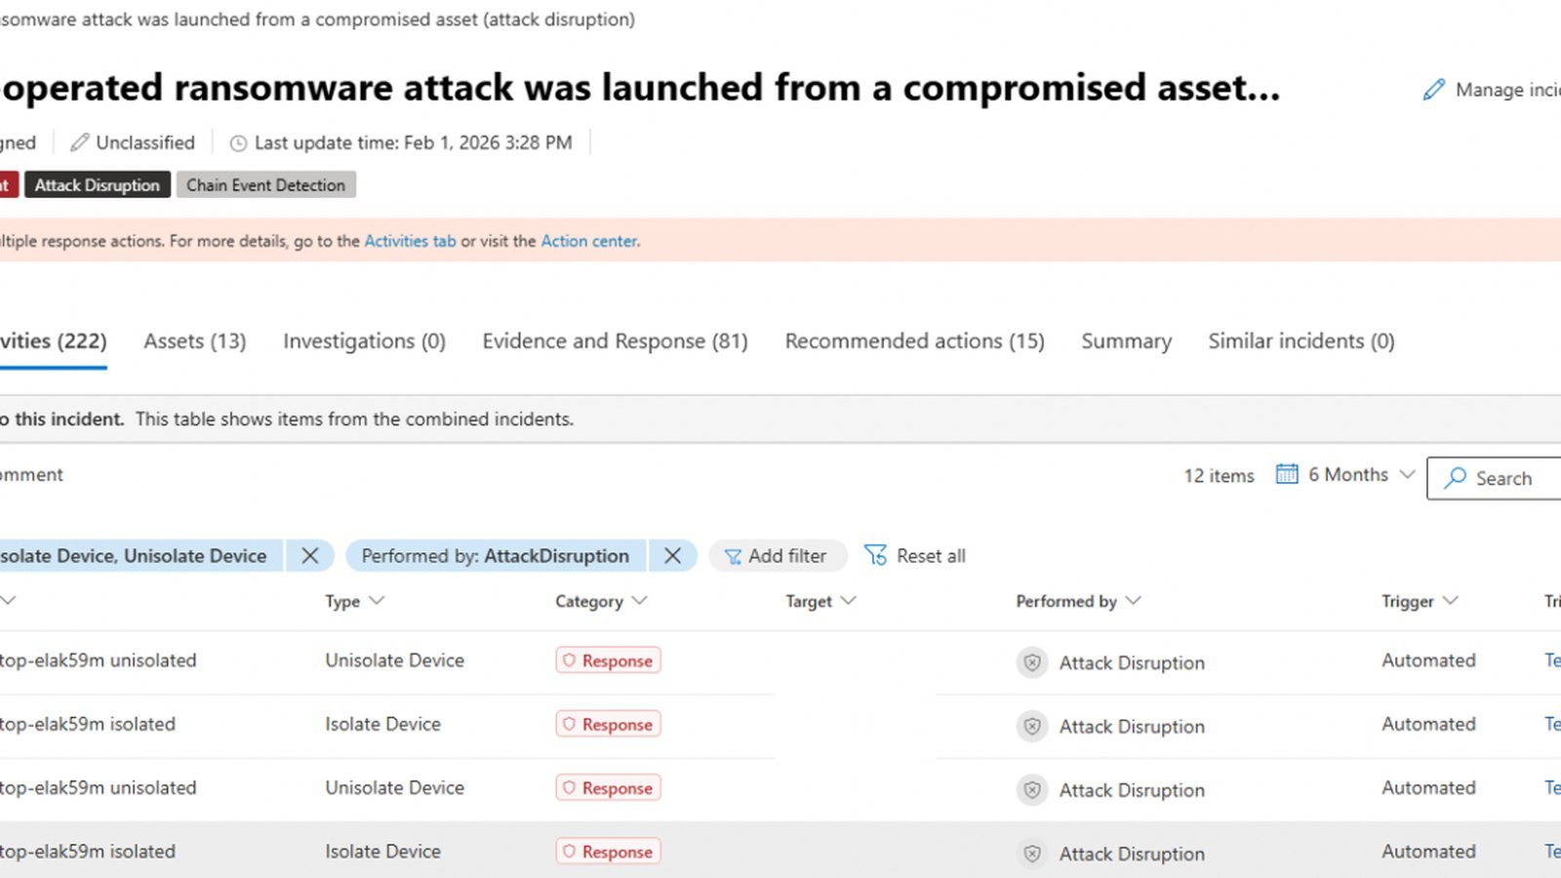Click the Attack Disruption tag
This screenshot has height=878, width=1561.
pyautogui.click(x=98, y=185)
